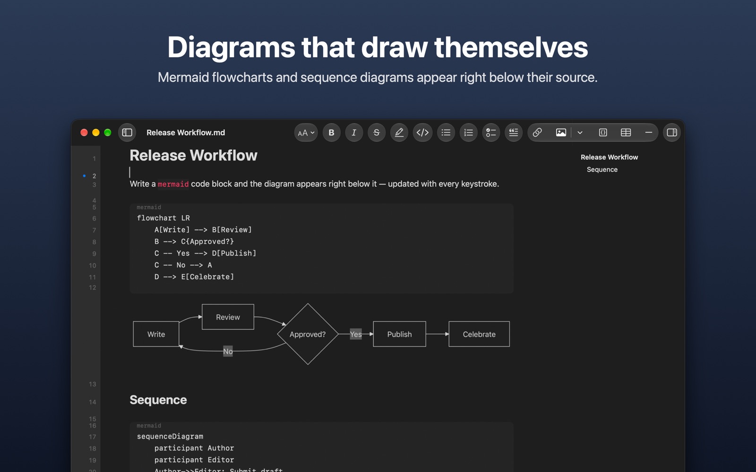Apply bold formatting
The image size is (756, 472).
tap(331, 133)
